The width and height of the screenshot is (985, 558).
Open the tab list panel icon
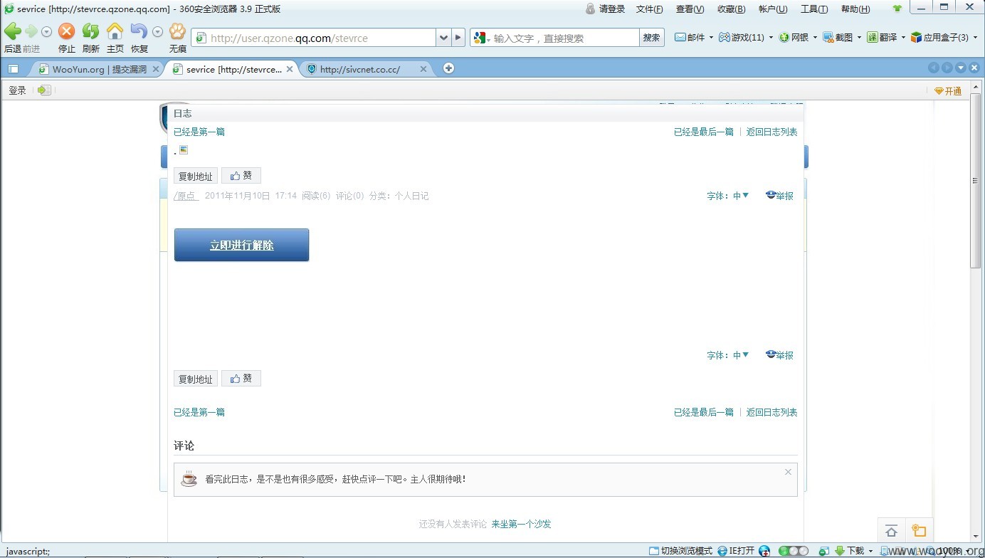click(13, 69)
